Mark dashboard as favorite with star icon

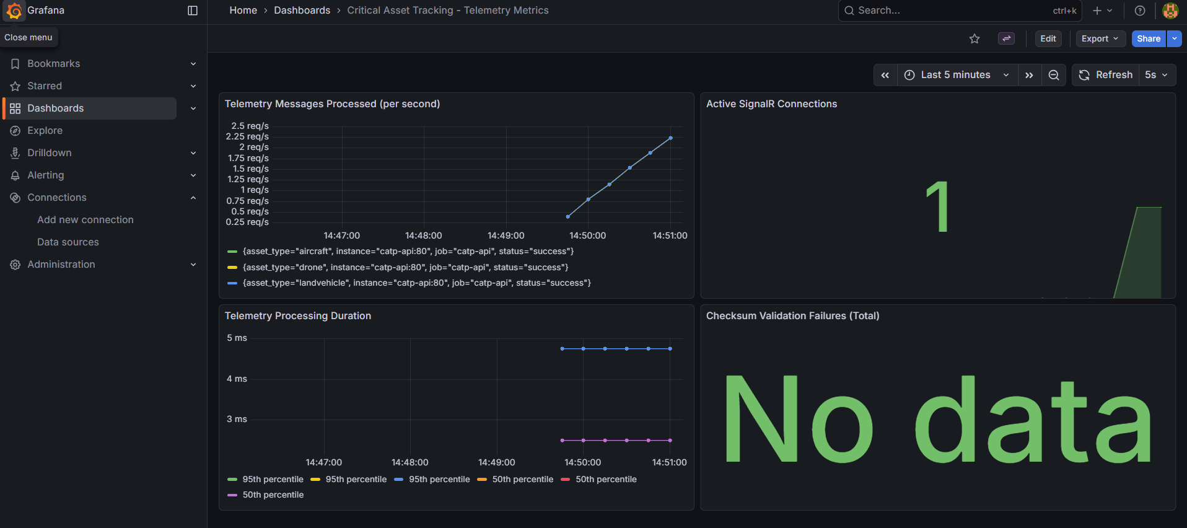(x=975, y=38)
